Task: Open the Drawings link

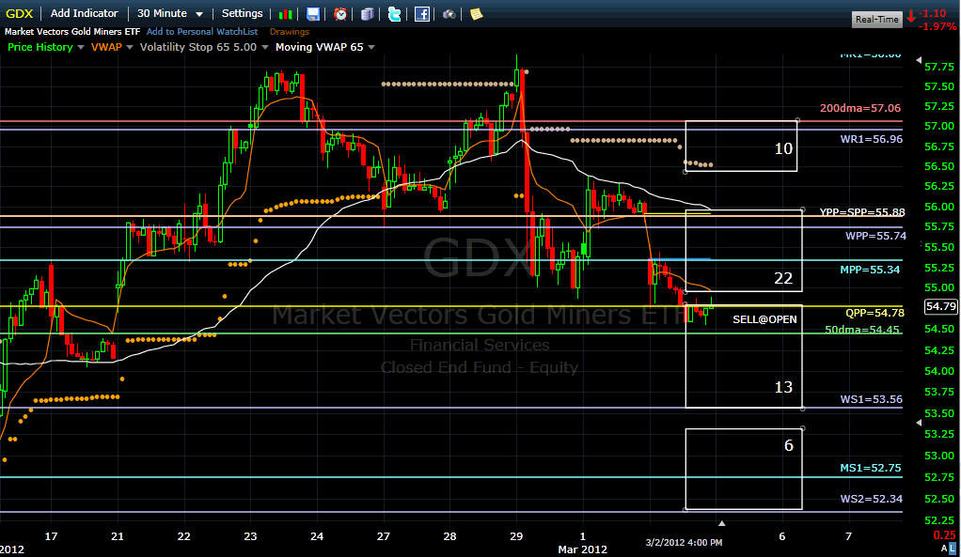Action: pyautogui.click(x=290, y=31)
